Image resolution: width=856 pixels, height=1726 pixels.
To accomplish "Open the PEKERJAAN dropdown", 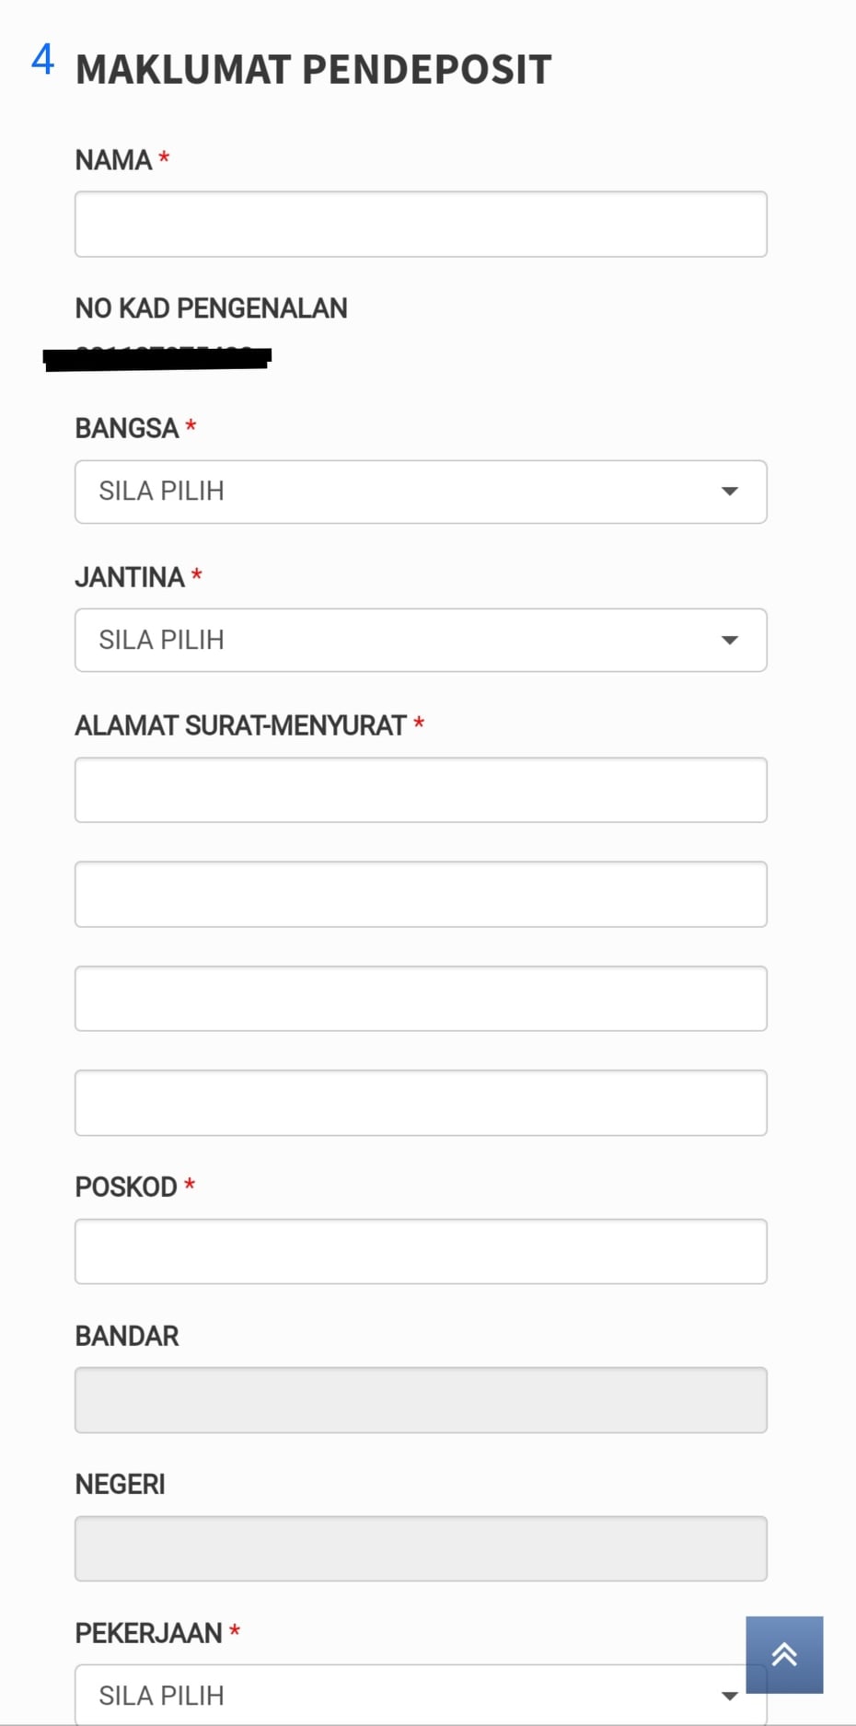I will pyautogui.click(x=421, y=1695).
